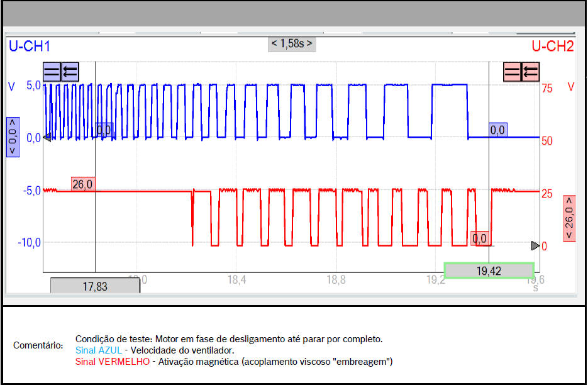Click the 'Comentário:' label
The width and height of the screenshot is (588, 385).
[x=38, y=345]
